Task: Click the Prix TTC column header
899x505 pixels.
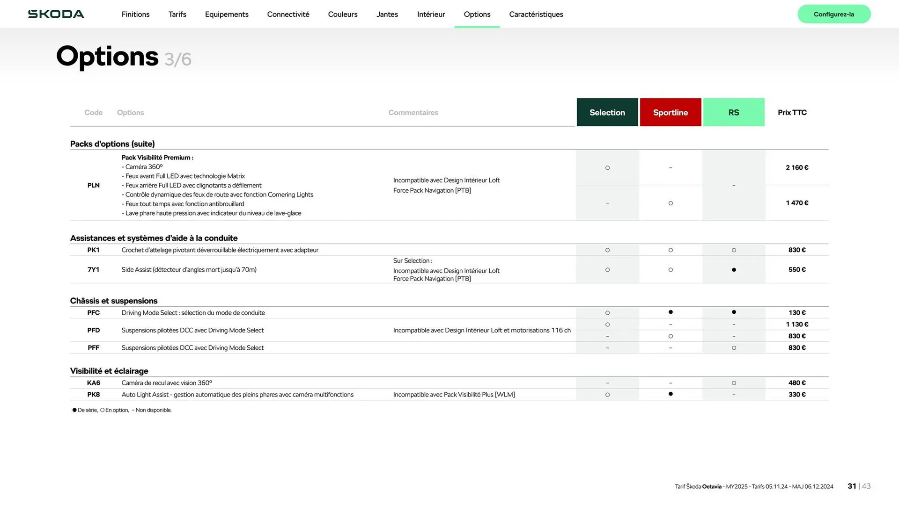Action: (792, 112)
